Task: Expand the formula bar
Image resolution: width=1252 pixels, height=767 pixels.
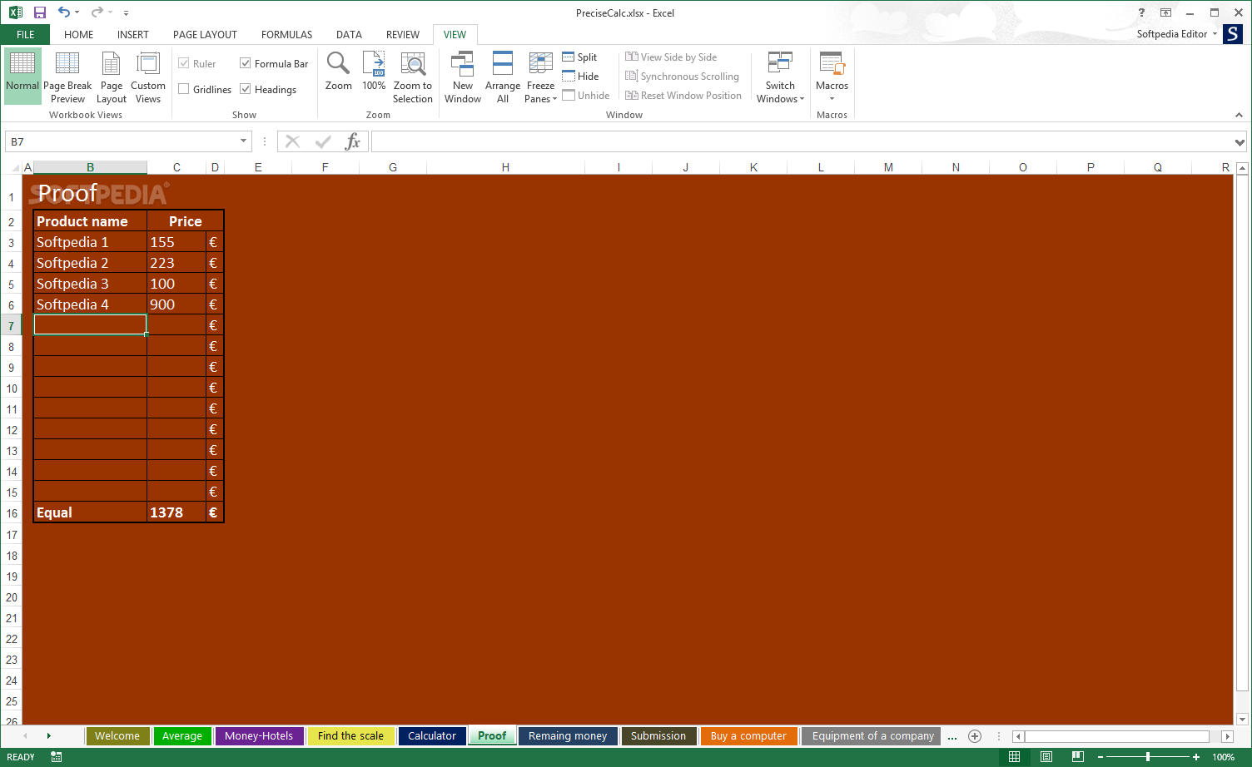Action: [1240, 142]
